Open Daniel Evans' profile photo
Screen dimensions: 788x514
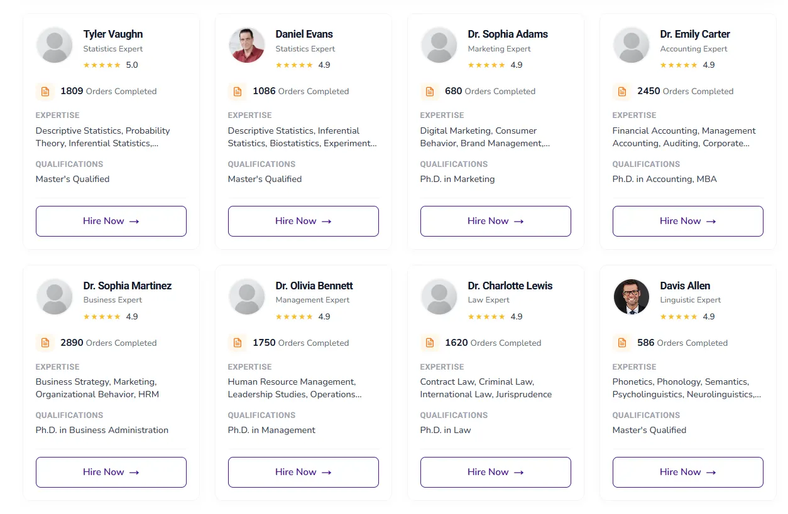pos(246,45)
